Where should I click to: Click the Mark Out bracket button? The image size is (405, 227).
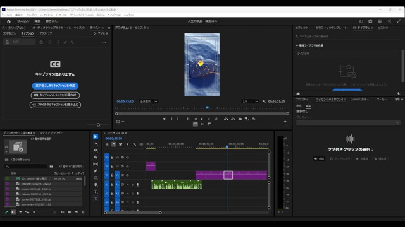click(178, 119)
